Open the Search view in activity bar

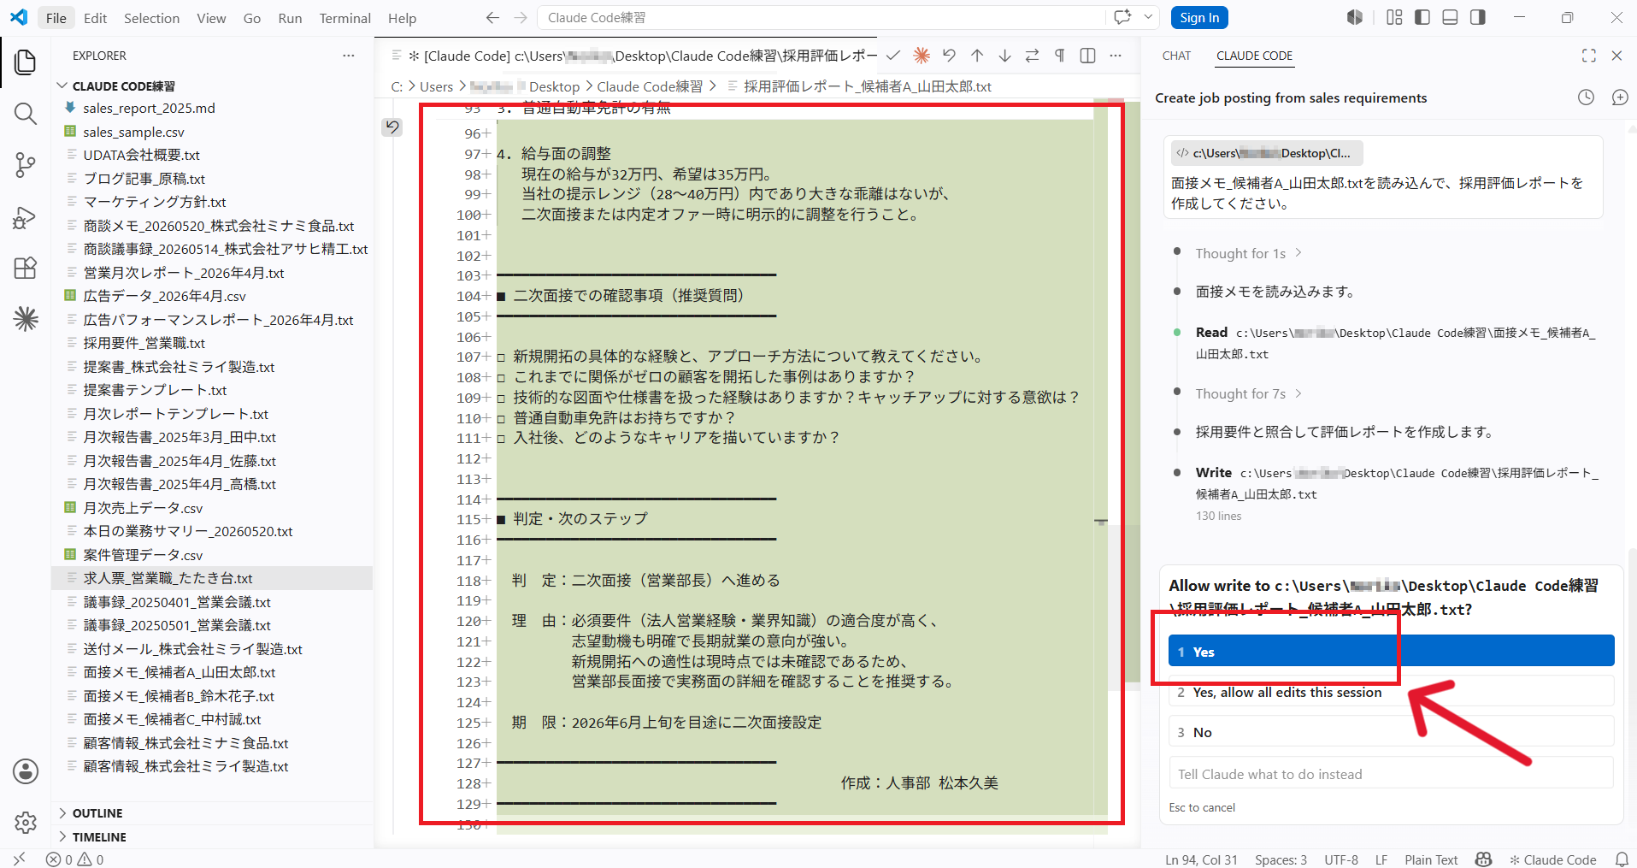click(x=26, y=114)
